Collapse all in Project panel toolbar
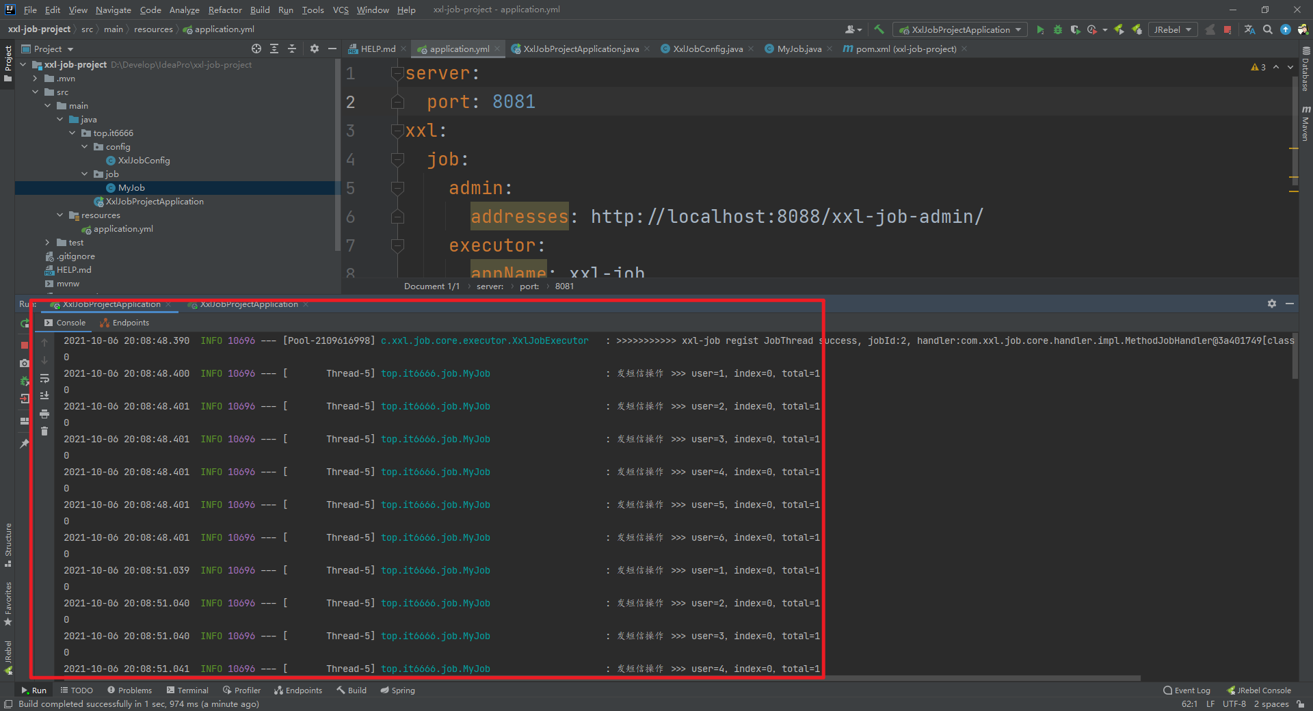 pyautogui.click(x=292, y=49)
